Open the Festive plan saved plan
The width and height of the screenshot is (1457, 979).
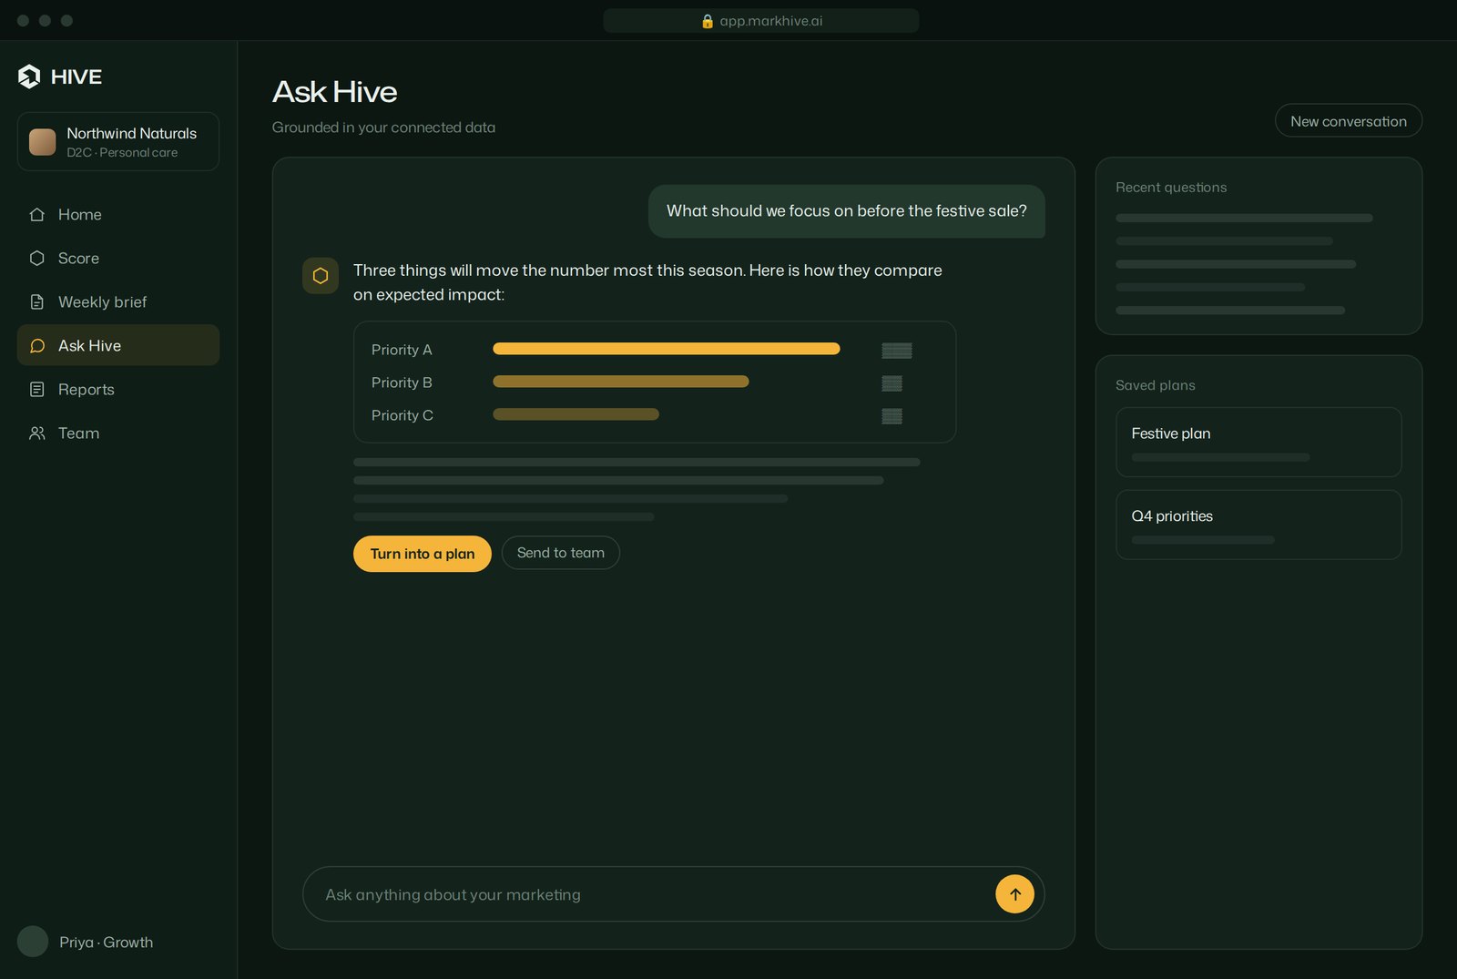pos(1258,443)
